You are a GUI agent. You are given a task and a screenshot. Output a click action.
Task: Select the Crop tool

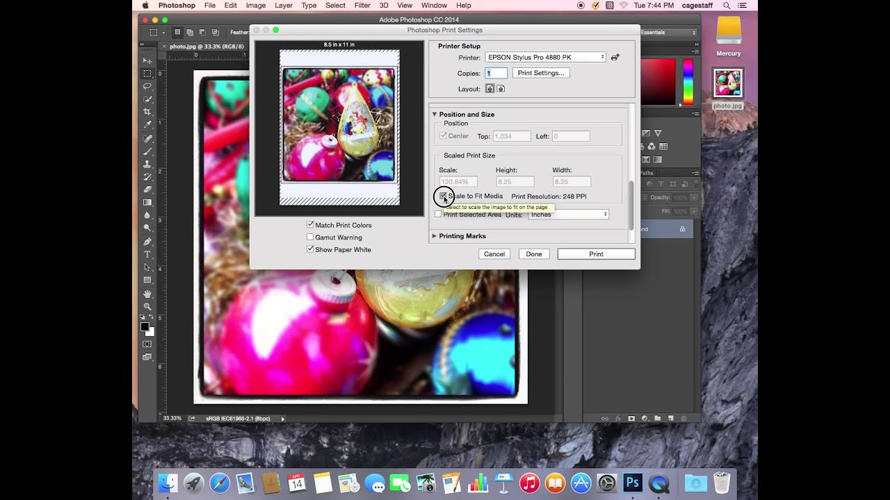coord(147,111)
